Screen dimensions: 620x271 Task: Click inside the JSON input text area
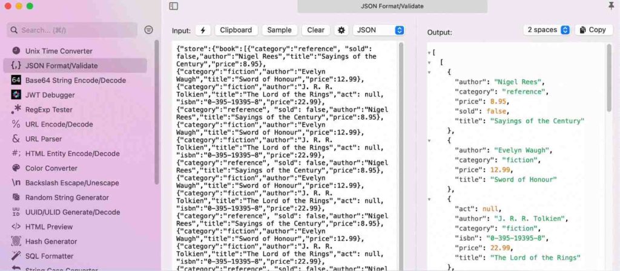pos(285,156)
